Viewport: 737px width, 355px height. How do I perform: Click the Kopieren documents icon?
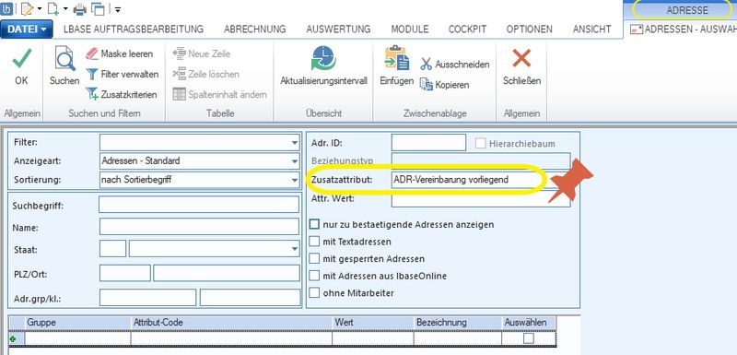coord(427,85)
